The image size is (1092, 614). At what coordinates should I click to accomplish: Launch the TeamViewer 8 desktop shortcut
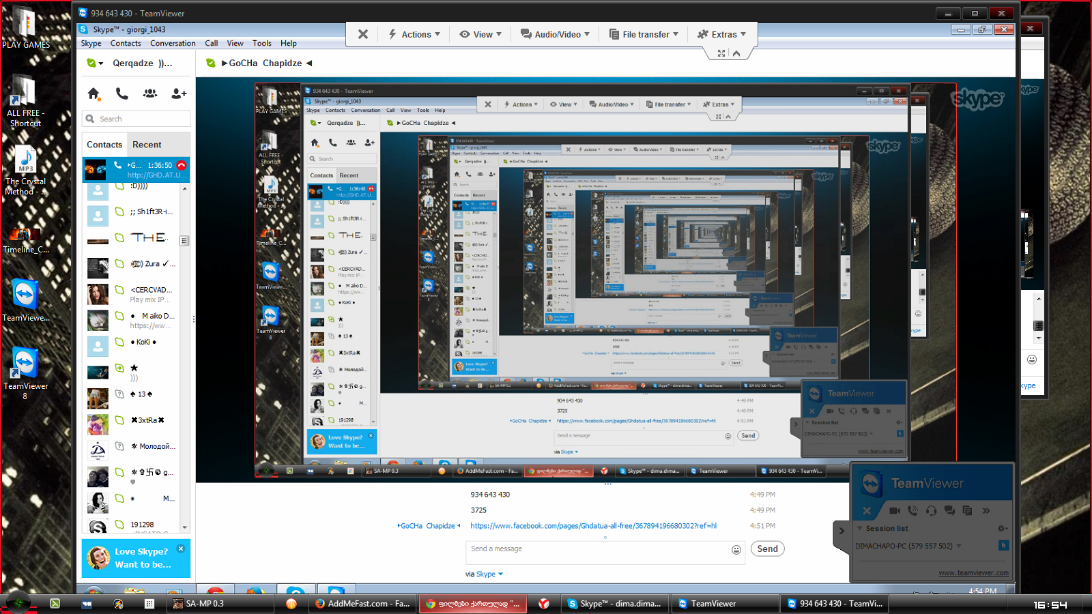[x=25, y=372]
